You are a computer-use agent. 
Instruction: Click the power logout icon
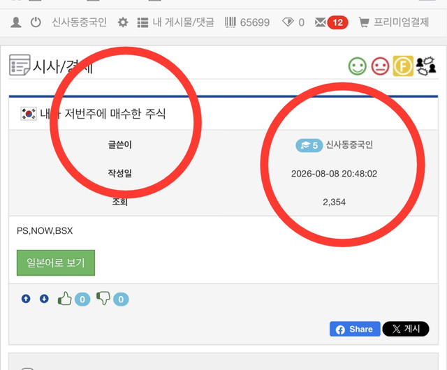[x=36, y=22]
